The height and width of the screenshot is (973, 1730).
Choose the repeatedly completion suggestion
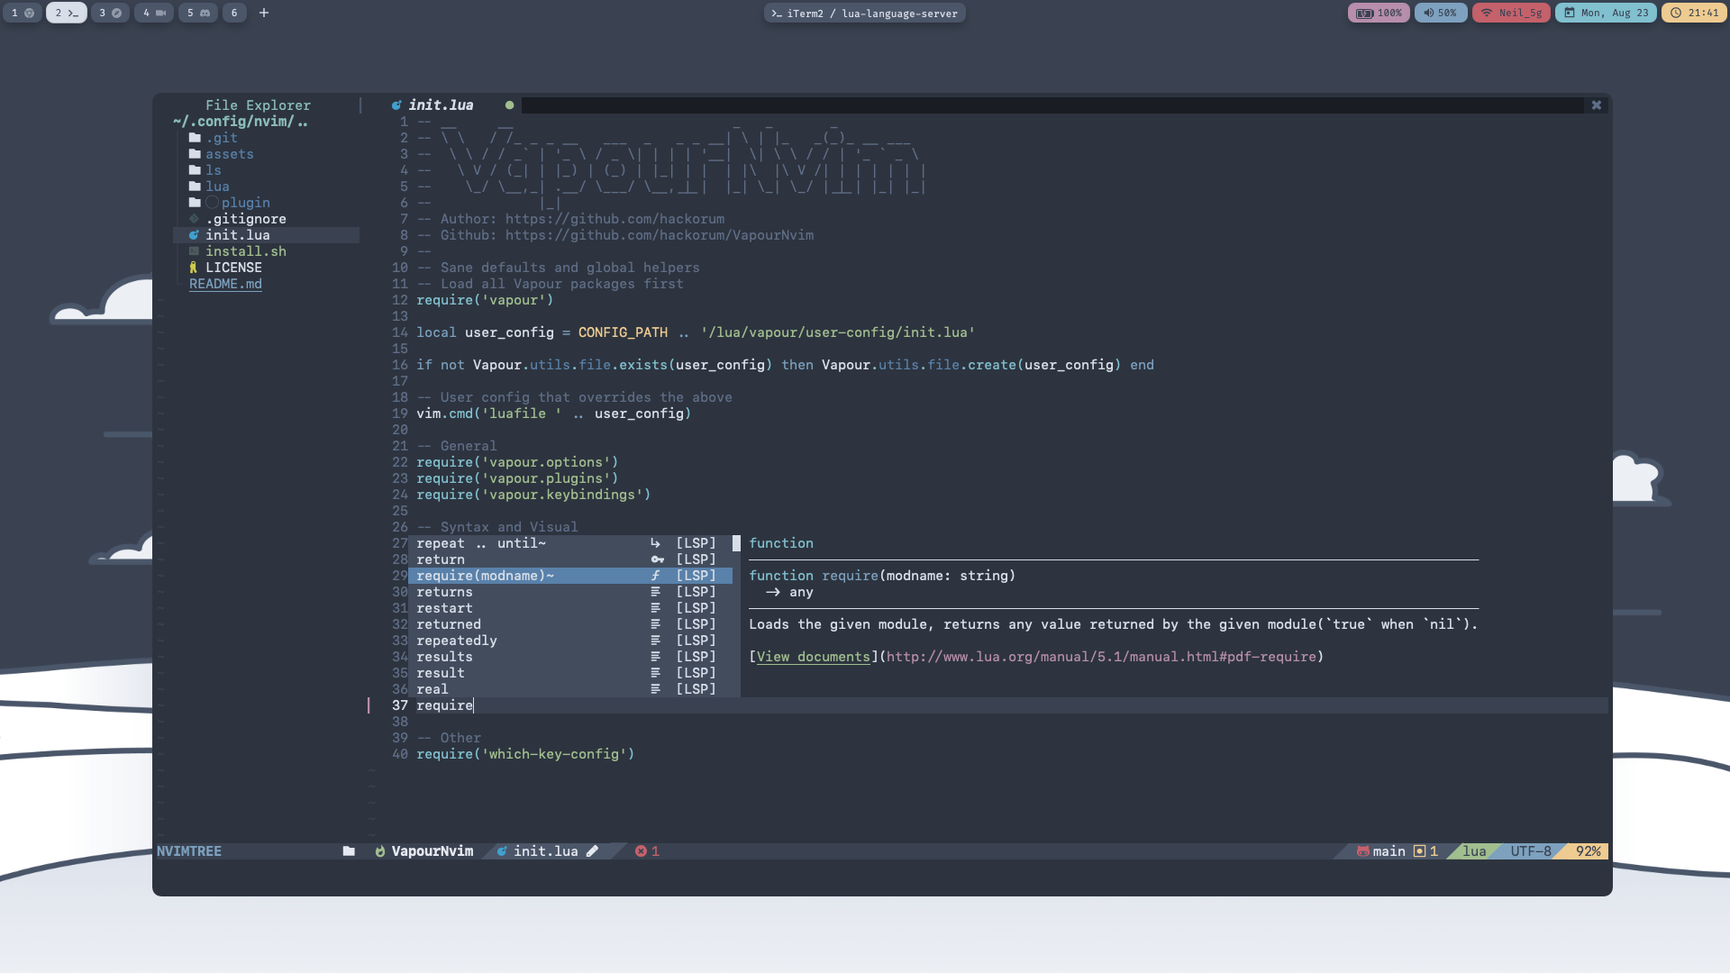coord(457,641)
